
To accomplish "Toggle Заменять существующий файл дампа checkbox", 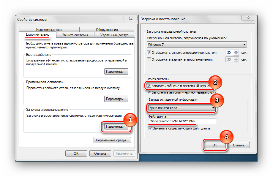I will [150, 128].
